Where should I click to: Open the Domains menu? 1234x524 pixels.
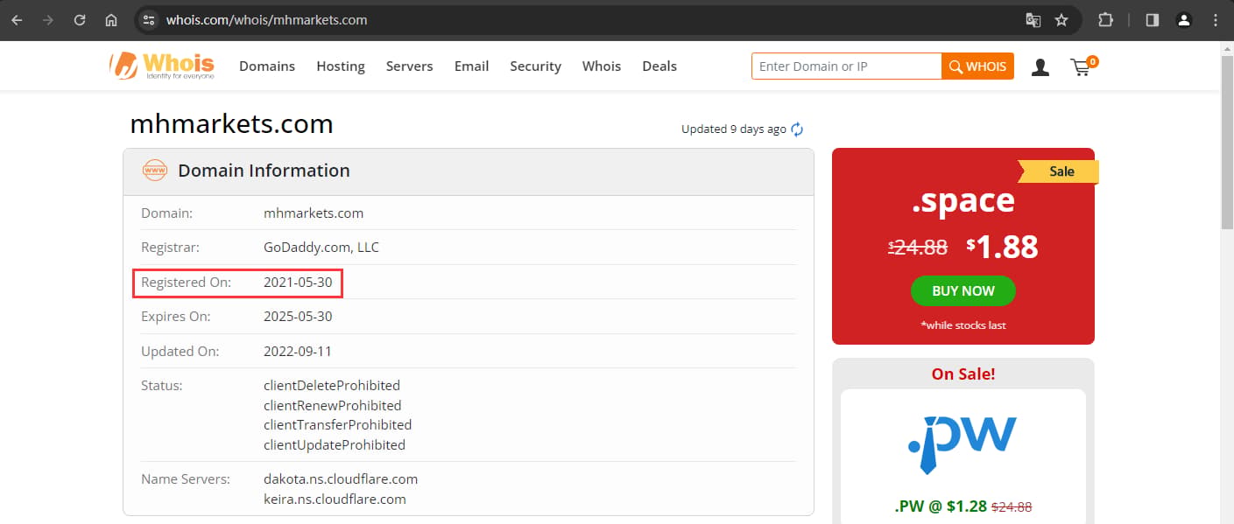pos(267,66)
